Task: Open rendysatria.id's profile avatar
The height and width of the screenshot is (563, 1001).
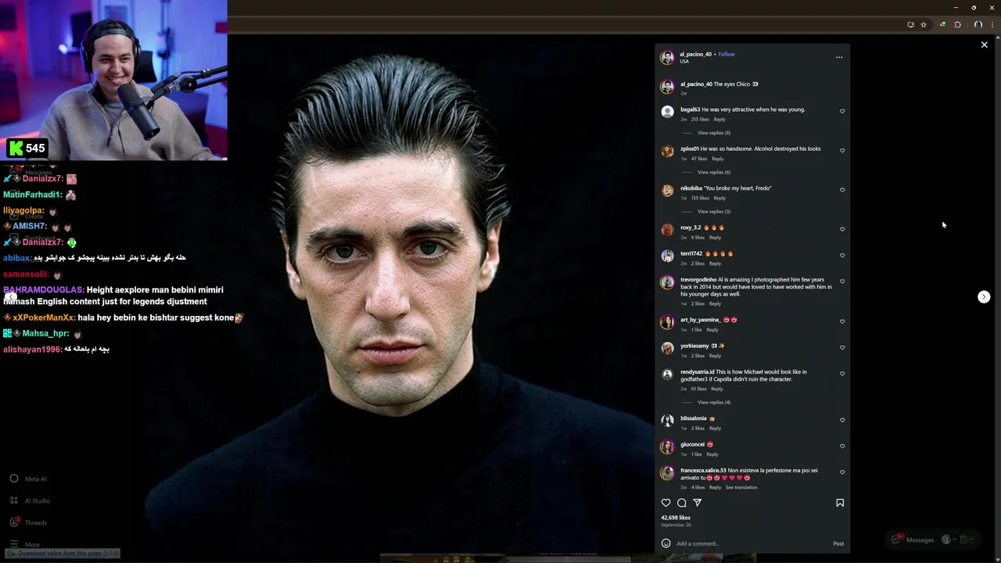Action: coord(667,375)
